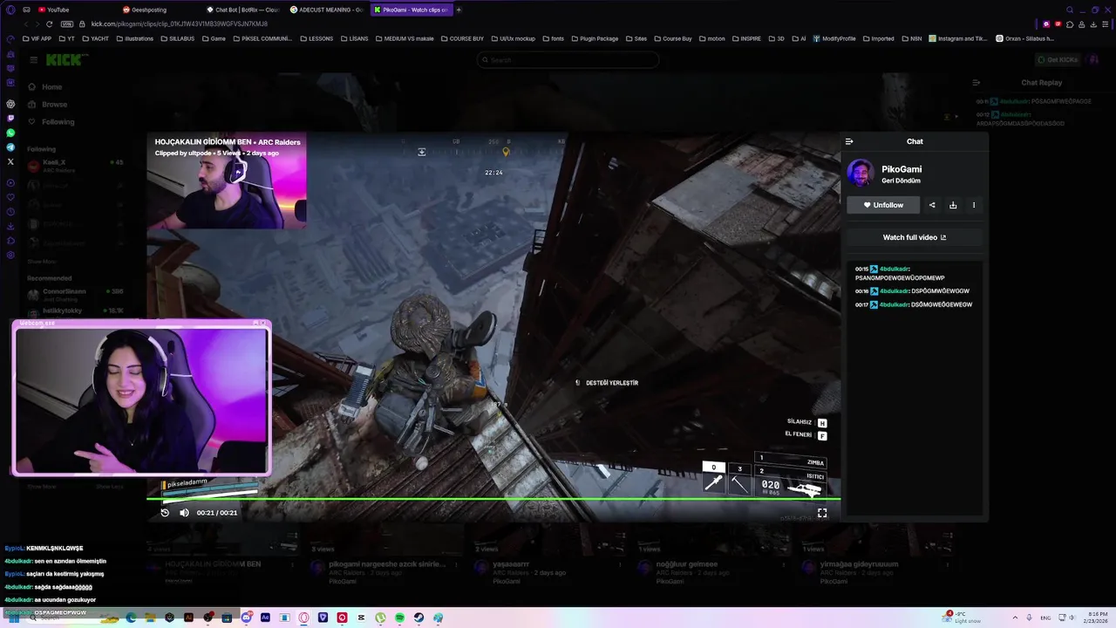Open the taskbar clock and date
The width and height of the screenshot is (1116, 628).
(1095, 618)
